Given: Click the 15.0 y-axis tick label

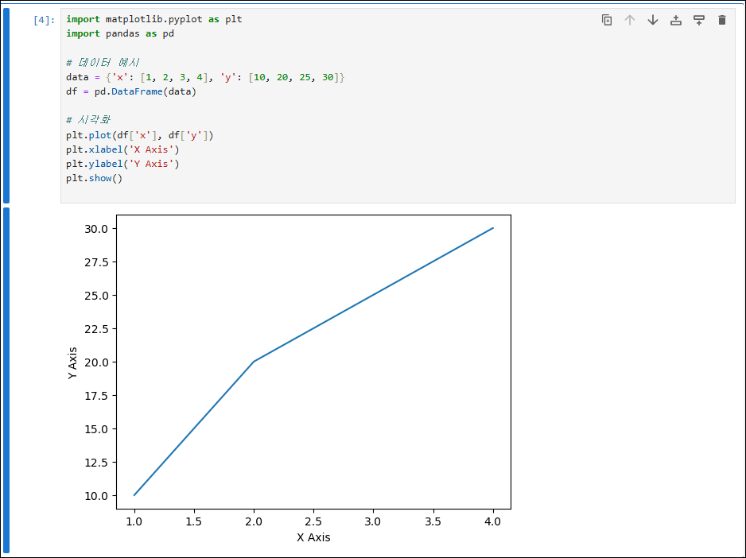Looking at the screenshot, I should [96, 429].
